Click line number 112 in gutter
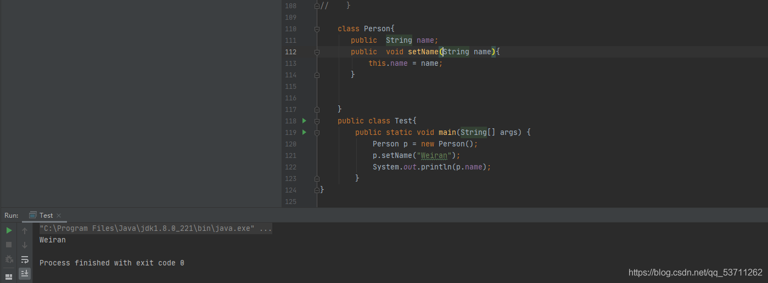Viewport: 768px width, 283px height. [x=290, y=52]
